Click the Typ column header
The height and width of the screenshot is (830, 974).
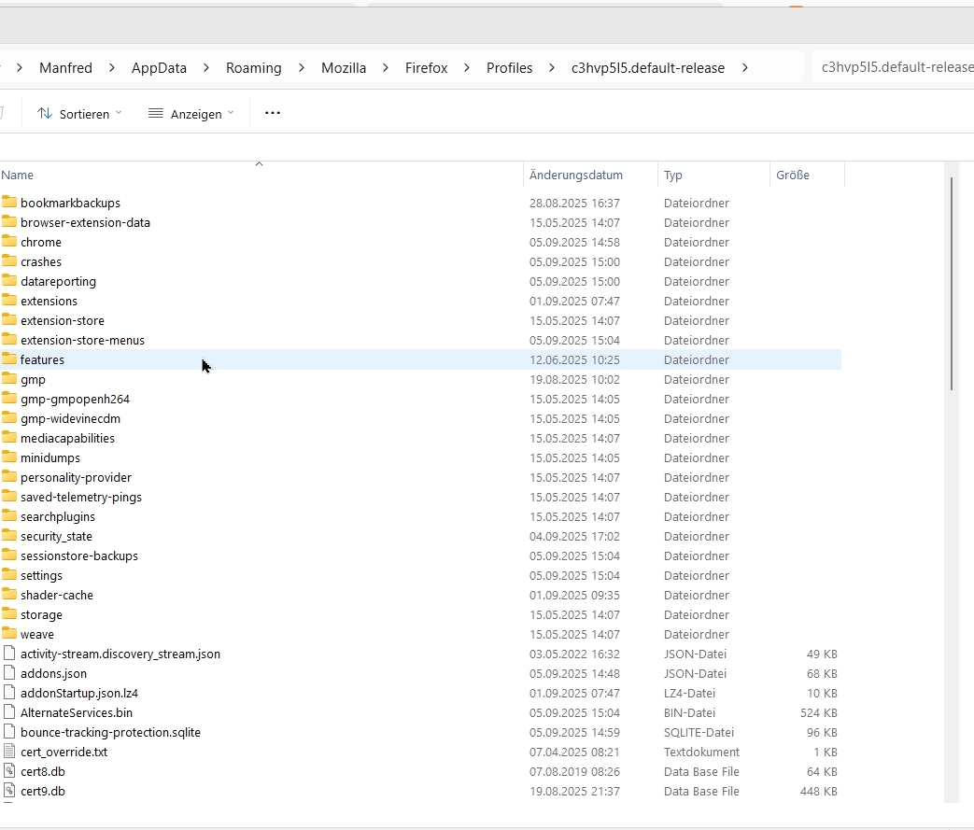pos(673,175)
